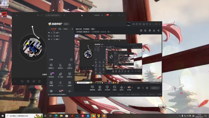Open the gift box icon above preview
The height and width of the screenshot is (118, 209).
[x=141, y=30]
